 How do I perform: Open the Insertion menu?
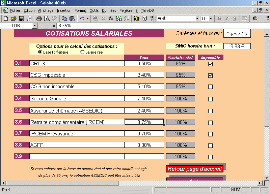(64, 10)
